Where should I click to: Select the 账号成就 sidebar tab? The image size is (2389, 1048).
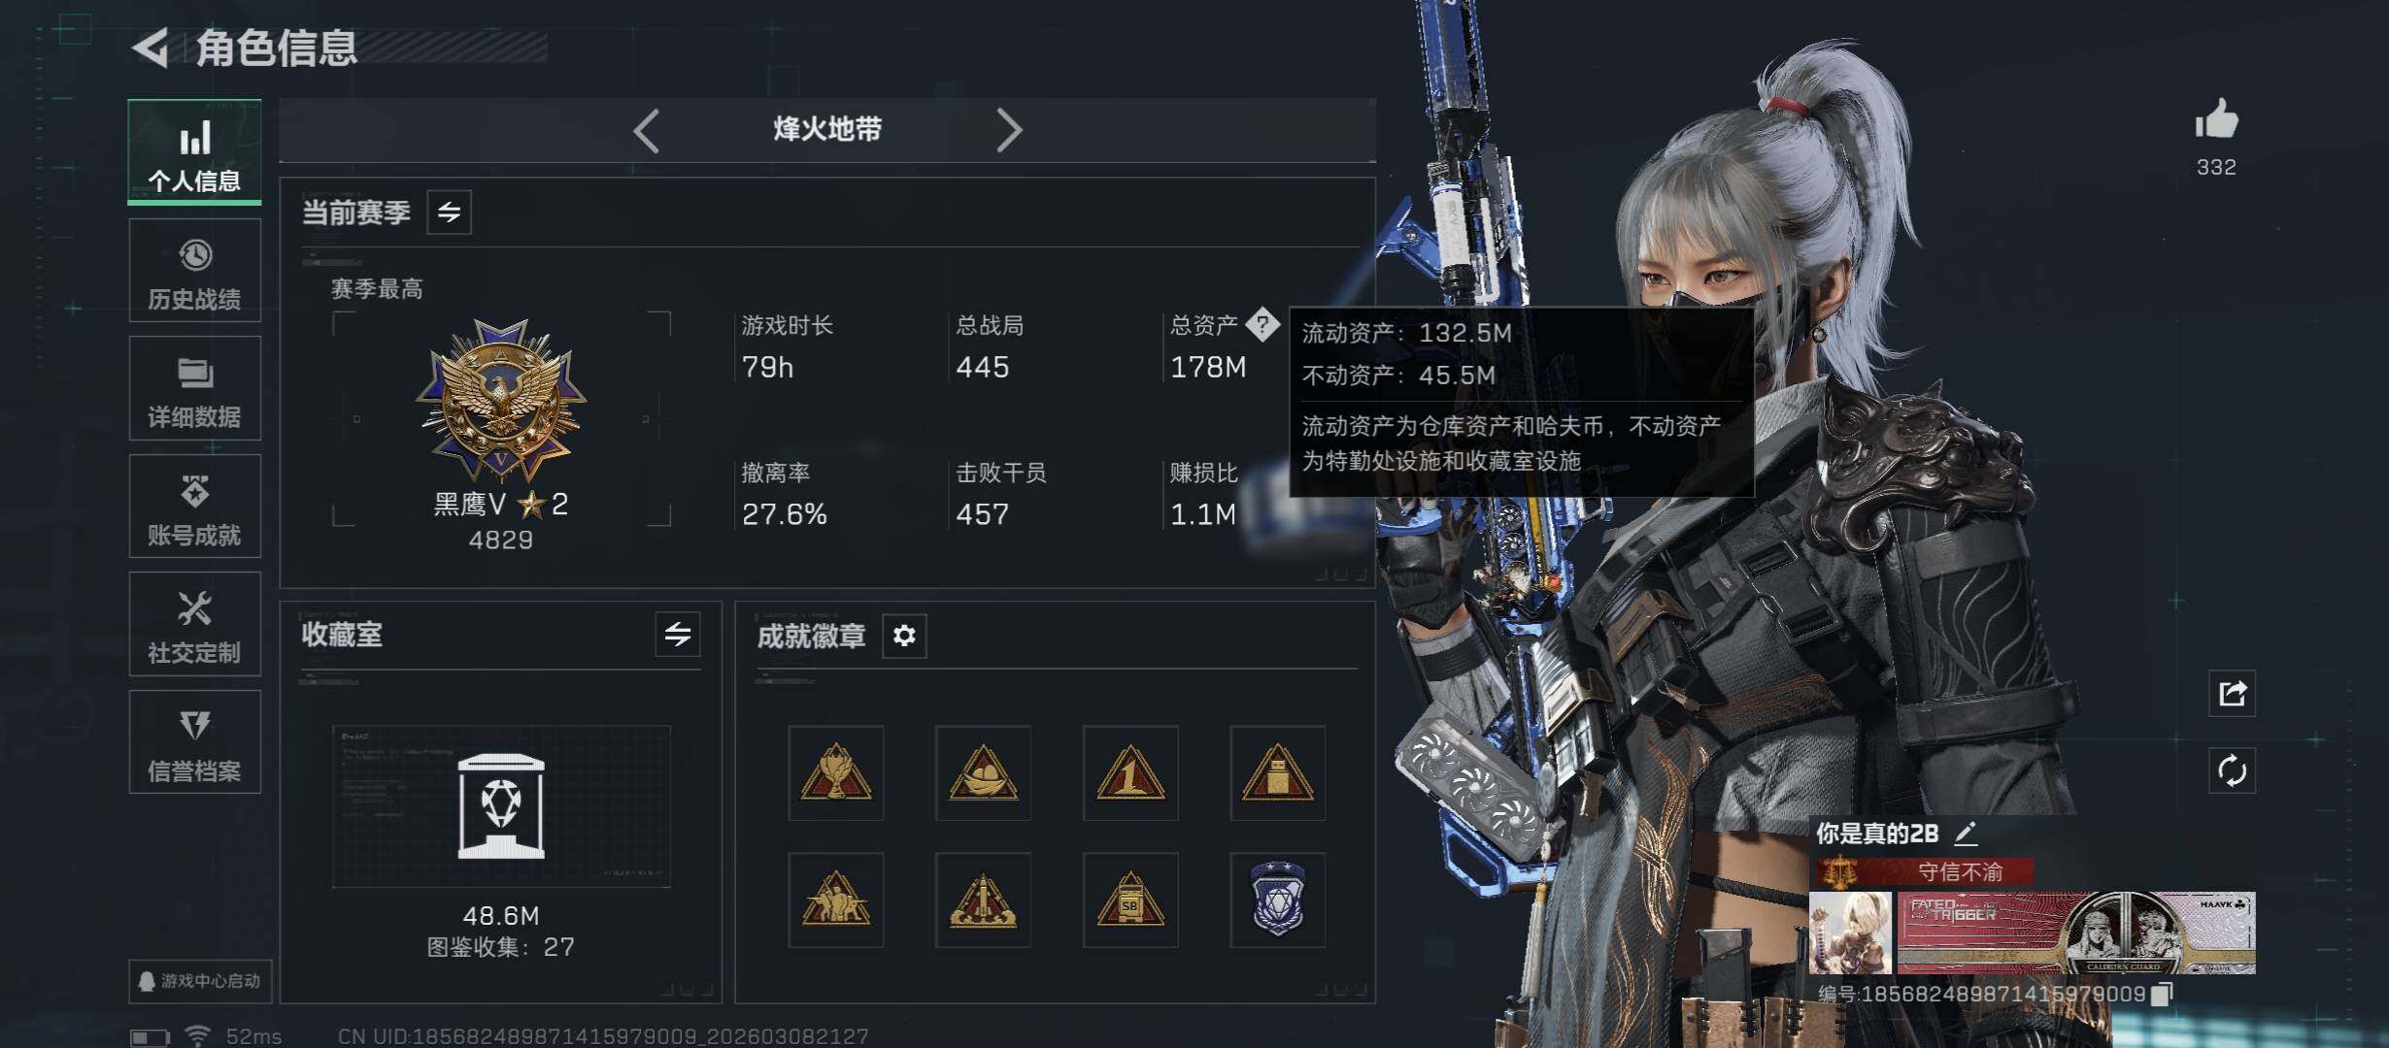(x=195, y=507)
